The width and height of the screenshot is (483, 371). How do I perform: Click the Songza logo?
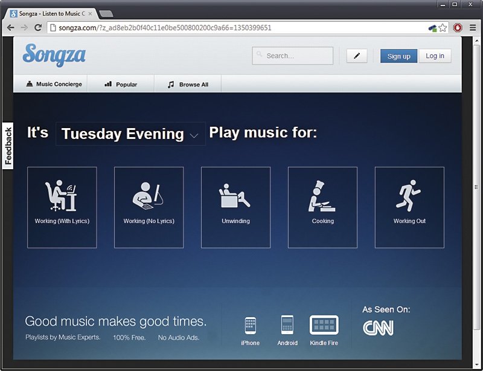coord(54,55)
